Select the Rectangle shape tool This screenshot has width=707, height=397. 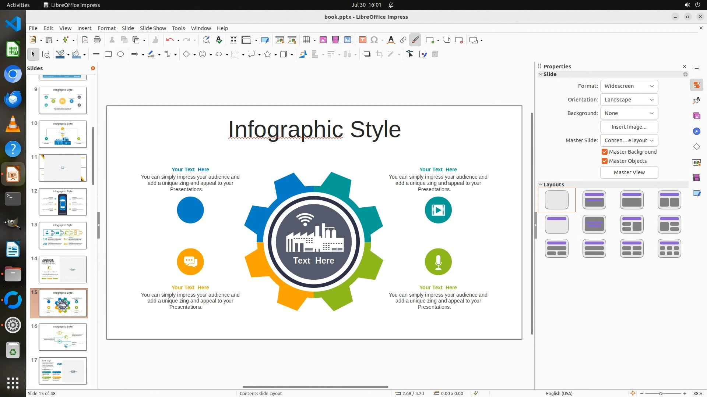[108, 54]
